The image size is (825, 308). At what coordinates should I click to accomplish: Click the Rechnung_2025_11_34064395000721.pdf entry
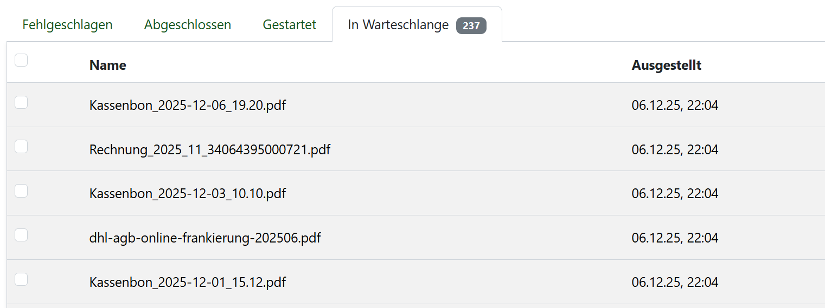[210, 149]
